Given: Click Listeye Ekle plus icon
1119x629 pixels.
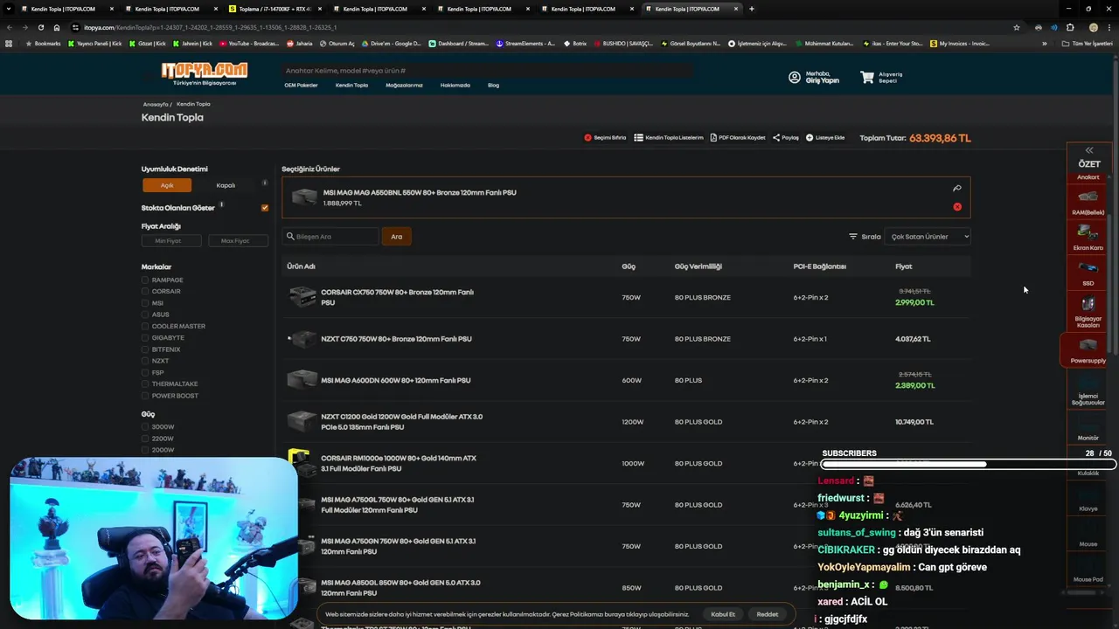Looking at the screenshot, I should 810,138.
